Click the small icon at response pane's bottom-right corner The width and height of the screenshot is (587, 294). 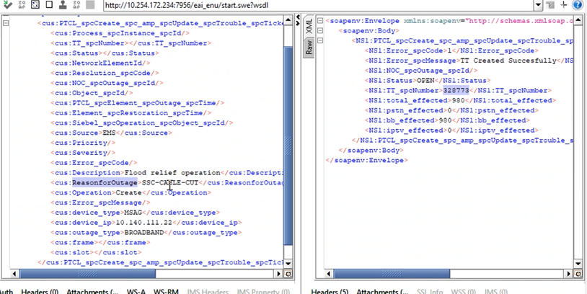[x=582, y=275]
